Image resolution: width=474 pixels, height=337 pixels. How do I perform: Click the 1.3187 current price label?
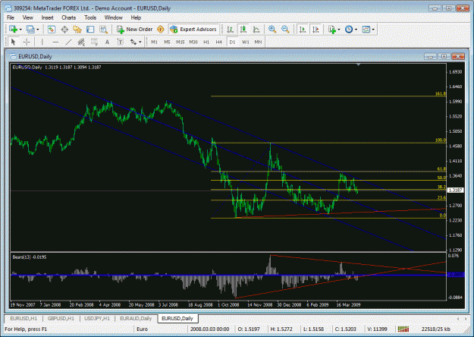[x=455, y=190]
